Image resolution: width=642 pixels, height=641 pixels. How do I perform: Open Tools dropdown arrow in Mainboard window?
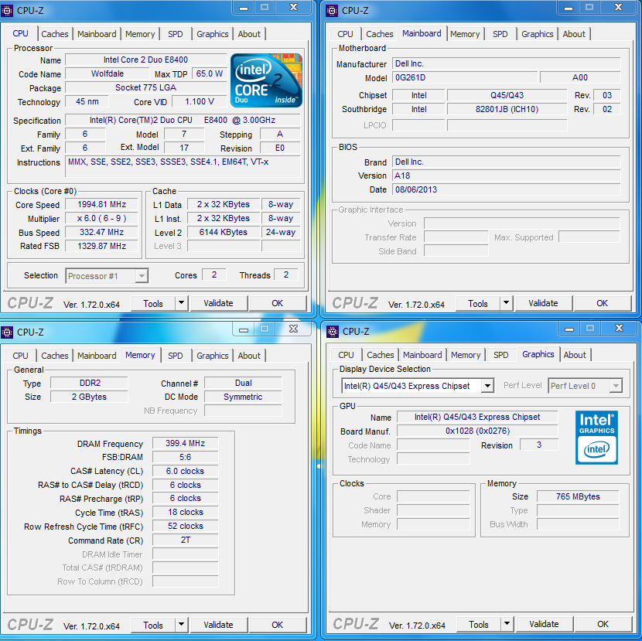click(507, 303)
